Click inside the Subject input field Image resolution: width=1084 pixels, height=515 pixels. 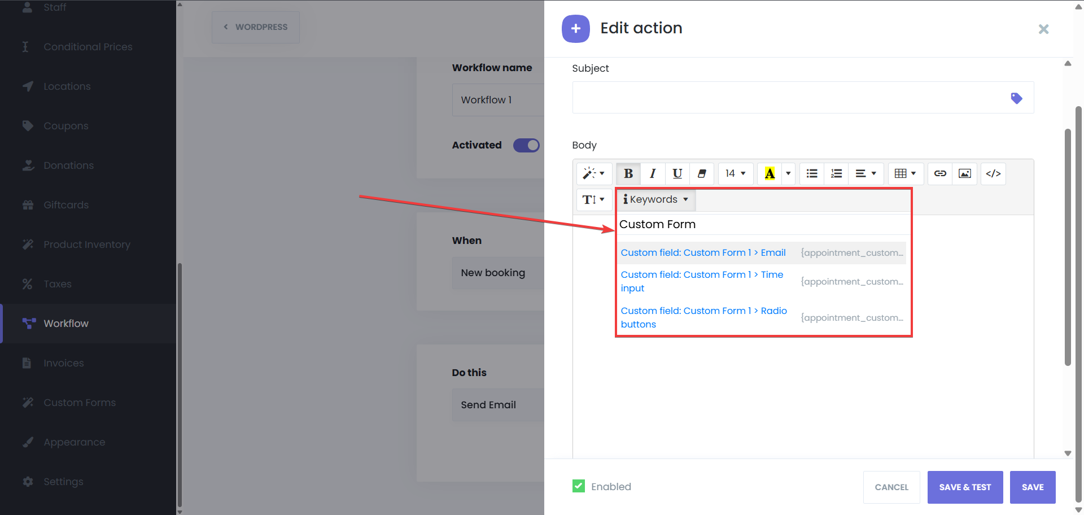point(790,98)
